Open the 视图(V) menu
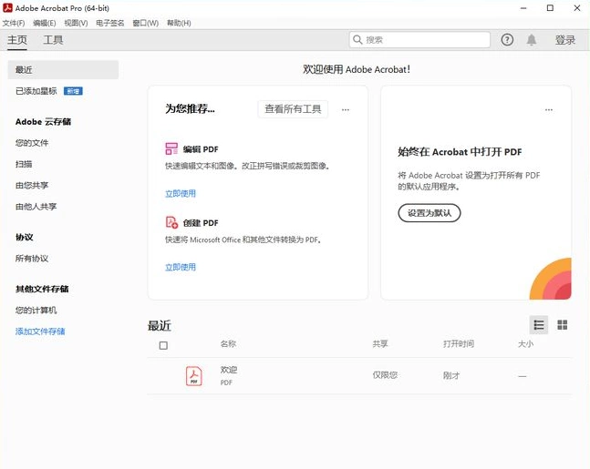This screenshot has width=590, height=469. coord(76,24)
